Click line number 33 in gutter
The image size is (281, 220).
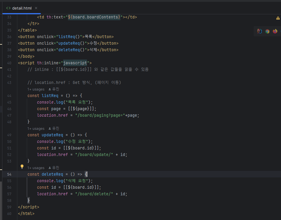point(9,17)
